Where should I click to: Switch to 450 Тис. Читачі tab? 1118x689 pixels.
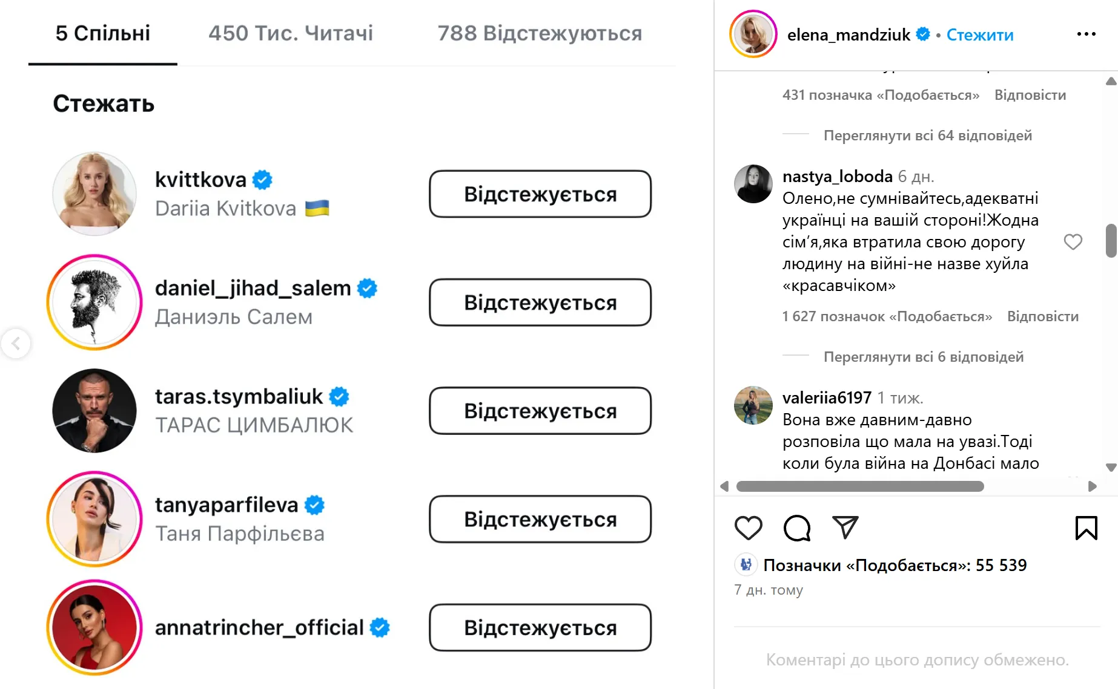point(291,33)
